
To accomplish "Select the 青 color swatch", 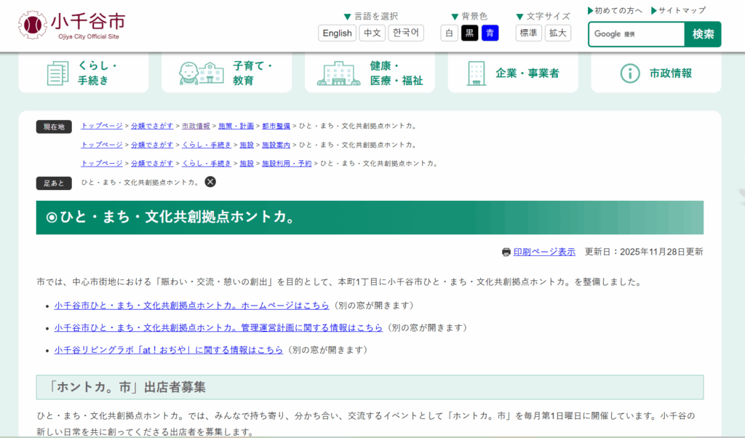I will (490, 33).
